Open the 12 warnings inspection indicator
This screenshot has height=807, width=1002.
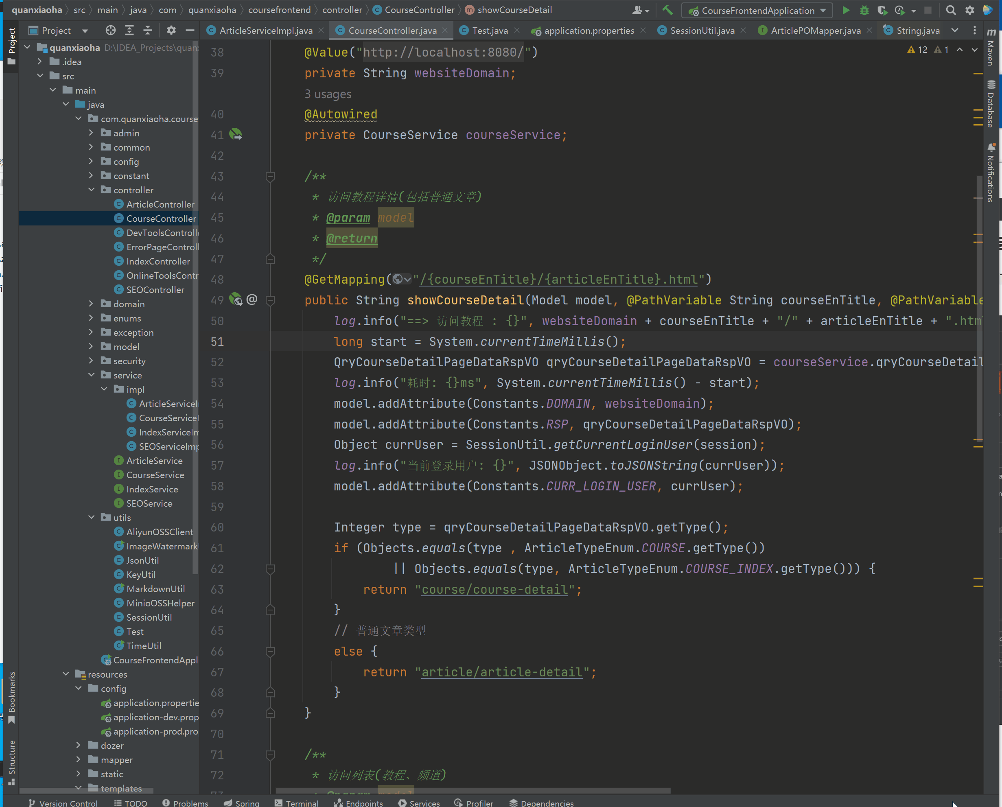[x=917, y=50]
